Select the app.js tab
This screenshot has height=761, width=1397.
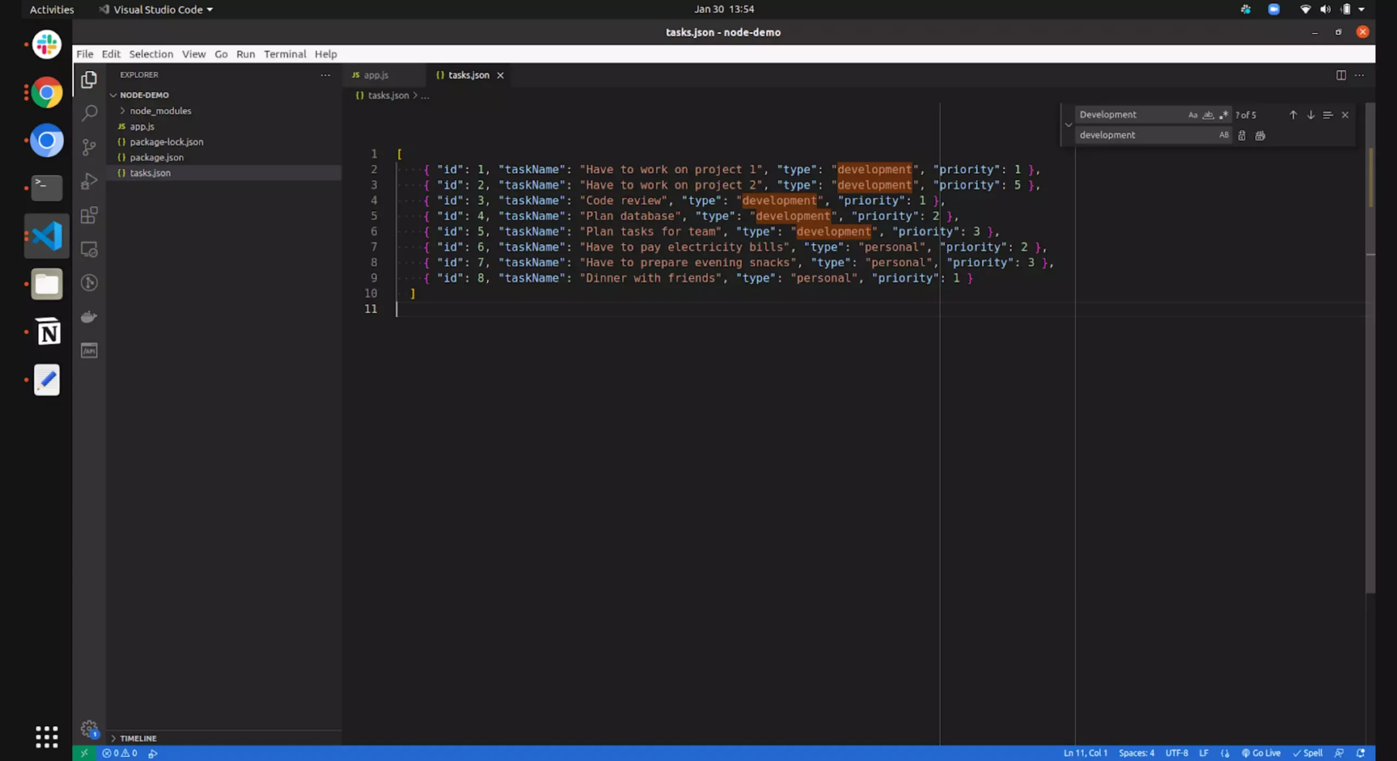374,74
